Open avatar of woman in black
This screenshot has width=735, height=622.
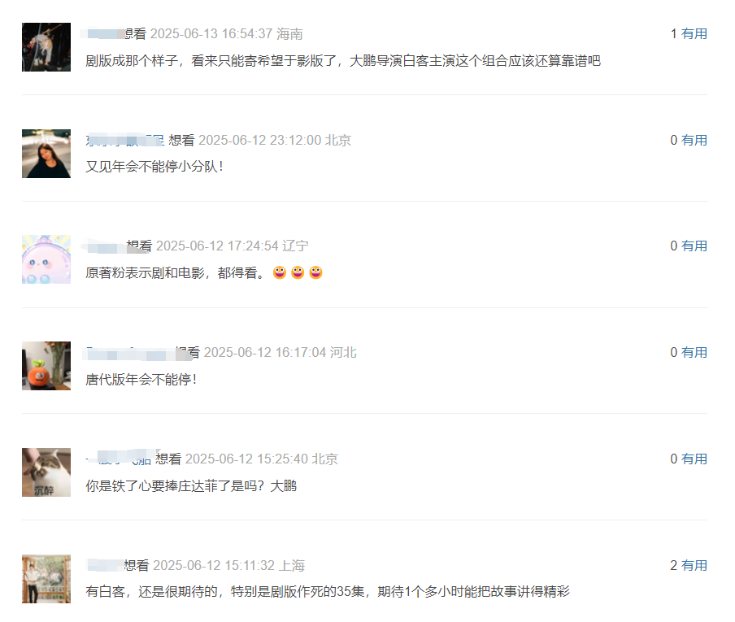point(46,154)
